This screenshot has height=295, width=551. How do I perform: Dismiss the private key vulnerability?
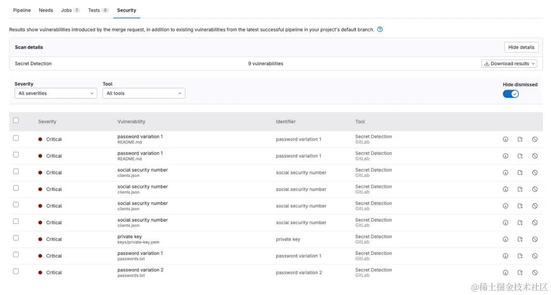[x=535, y=239]
